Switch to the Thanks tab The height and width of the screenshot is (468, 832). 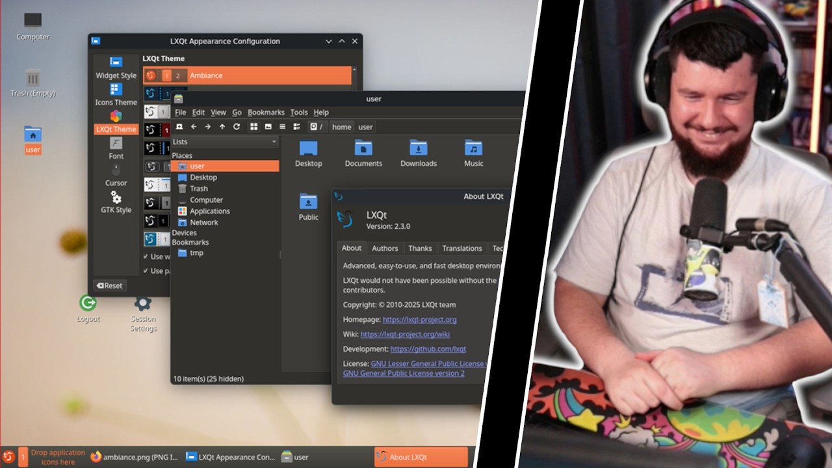tap(420, 248)
